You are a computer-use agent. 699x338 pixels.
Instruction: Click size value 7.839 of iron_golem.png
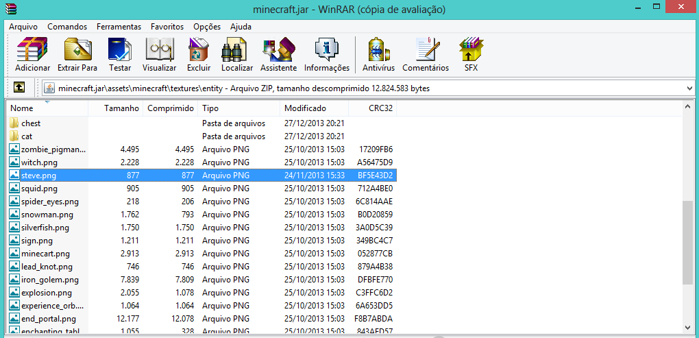(x=130, y=280)
